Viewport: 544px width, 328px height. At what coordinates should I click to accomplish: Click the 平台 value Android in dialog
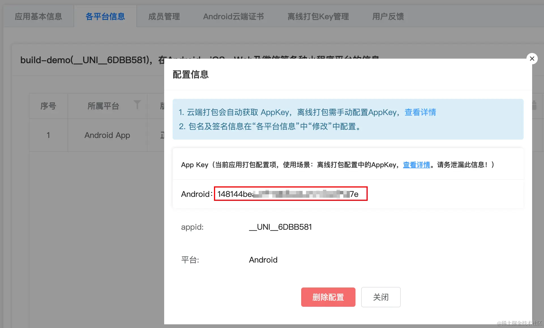tap(263, 260)
